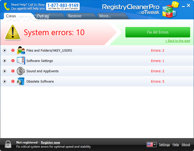Click the colored cubes RegistryCleanerPro logo
The height and width of the screenshot is (151, 194).
[x=170, y=10]
